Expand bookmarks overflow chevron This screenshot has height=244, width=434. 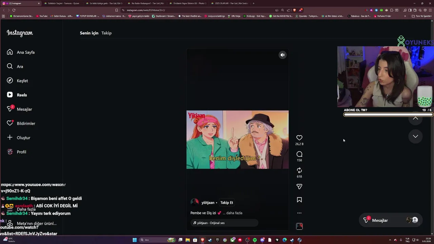click(405, 16)
